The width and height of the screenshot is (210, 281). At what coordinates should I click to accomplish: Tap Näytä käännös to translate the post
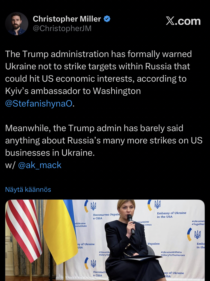pos(28,190)
